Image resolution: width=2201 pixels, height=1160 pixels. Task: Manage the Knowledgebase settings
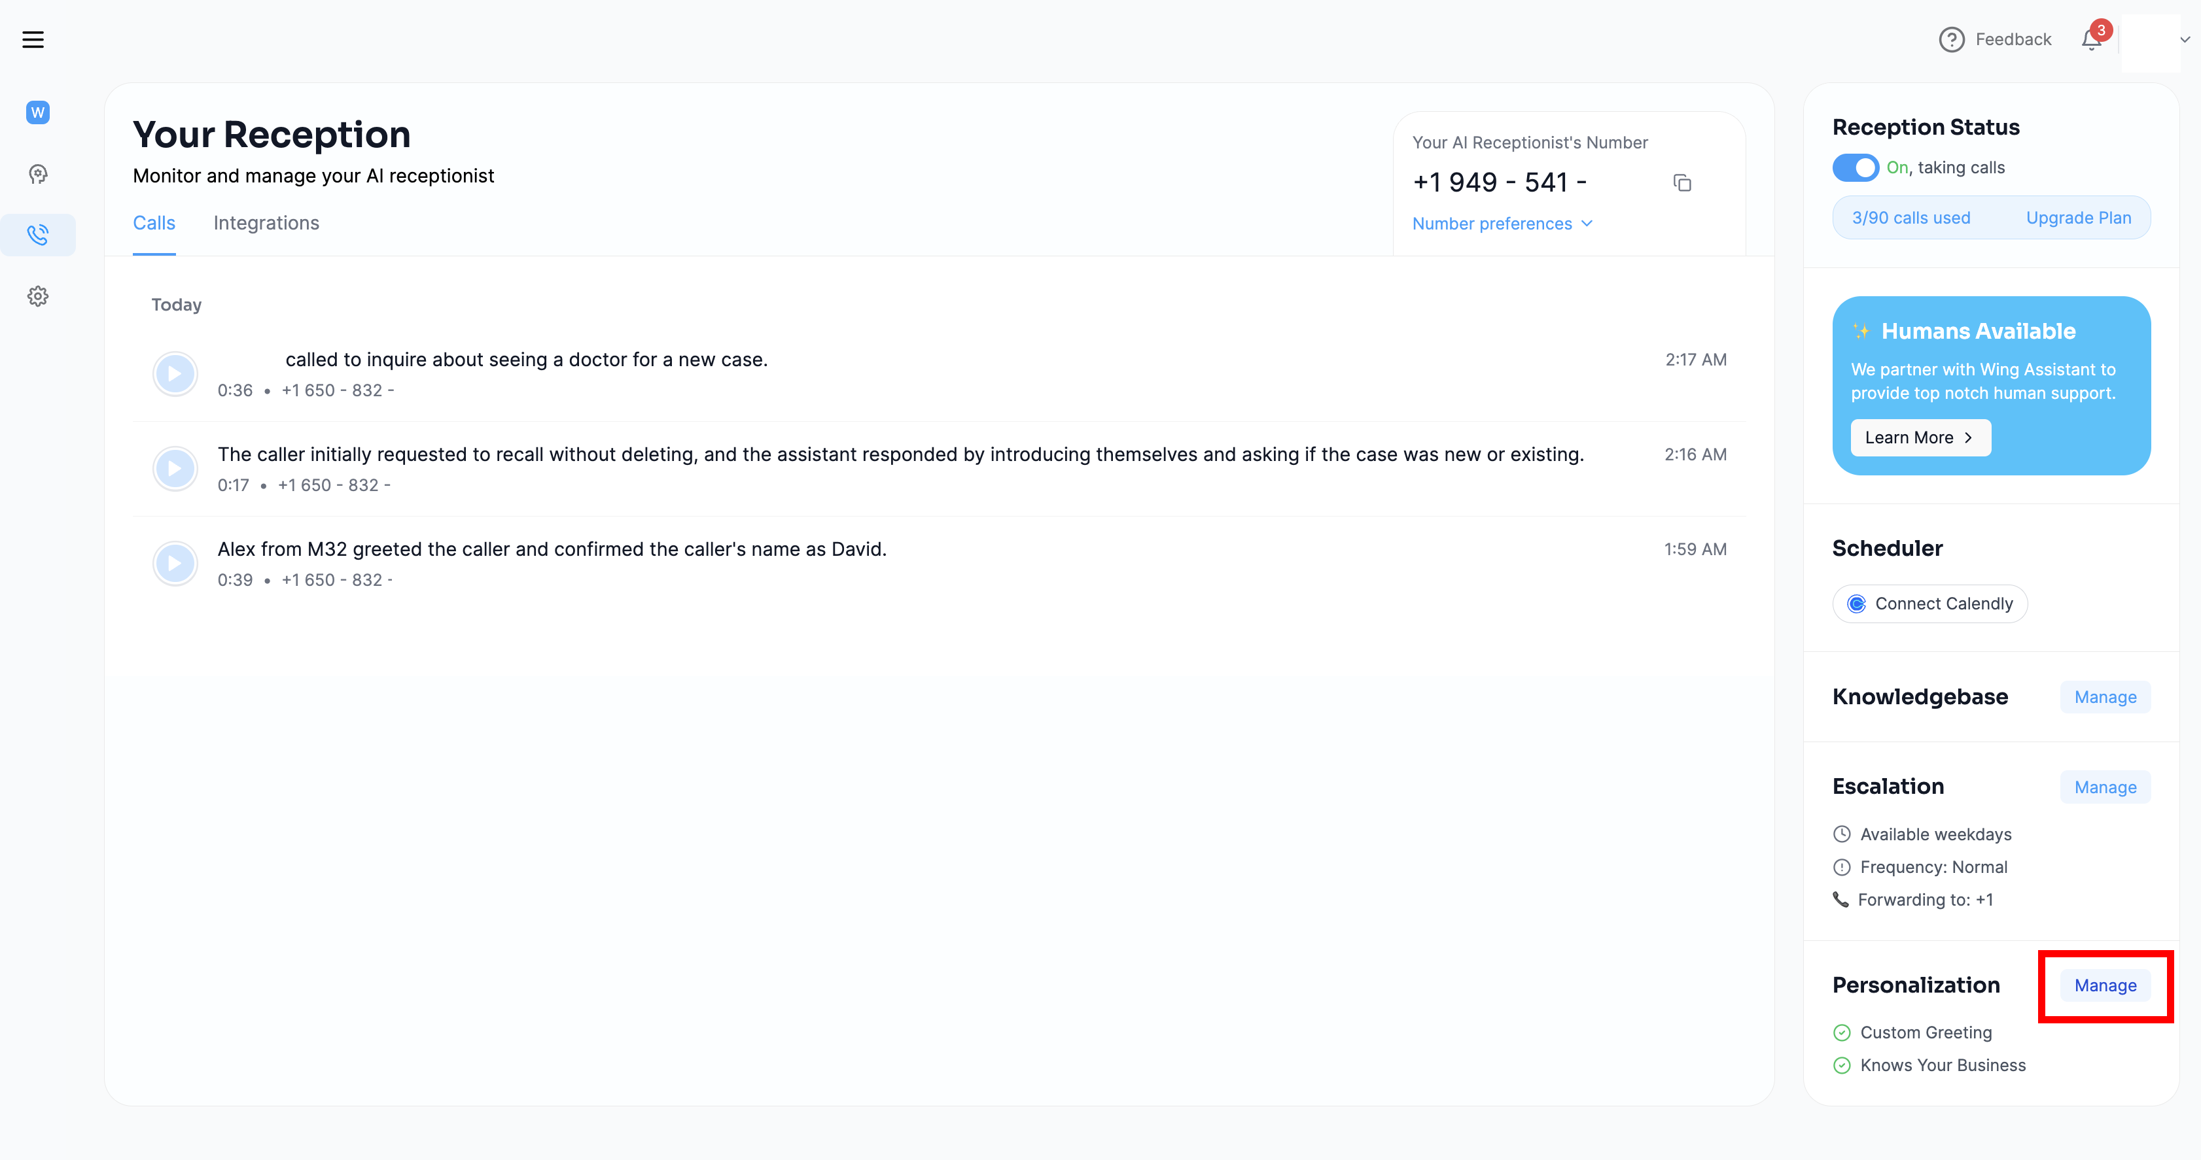point(2104,697)
